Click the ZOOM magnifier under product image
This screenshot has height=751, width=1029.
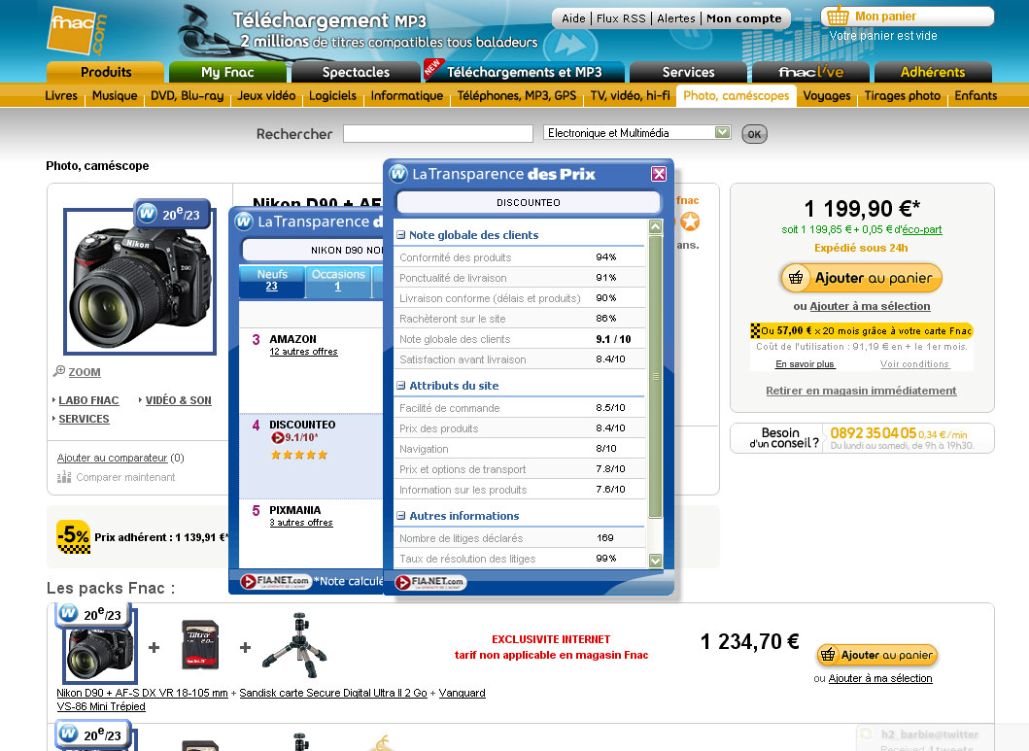pyautogui.click(x=59, y=372)
